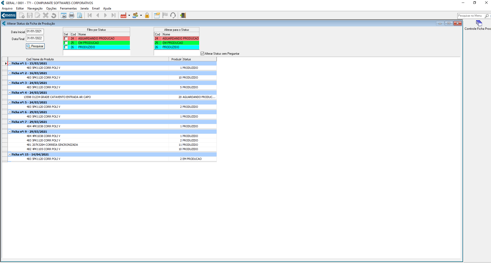Select the GRADE CATAVENTO ENTRADA AR CAPO row
Screen dimensions: 491x263
pyautogui.click(x=112, y=97)
